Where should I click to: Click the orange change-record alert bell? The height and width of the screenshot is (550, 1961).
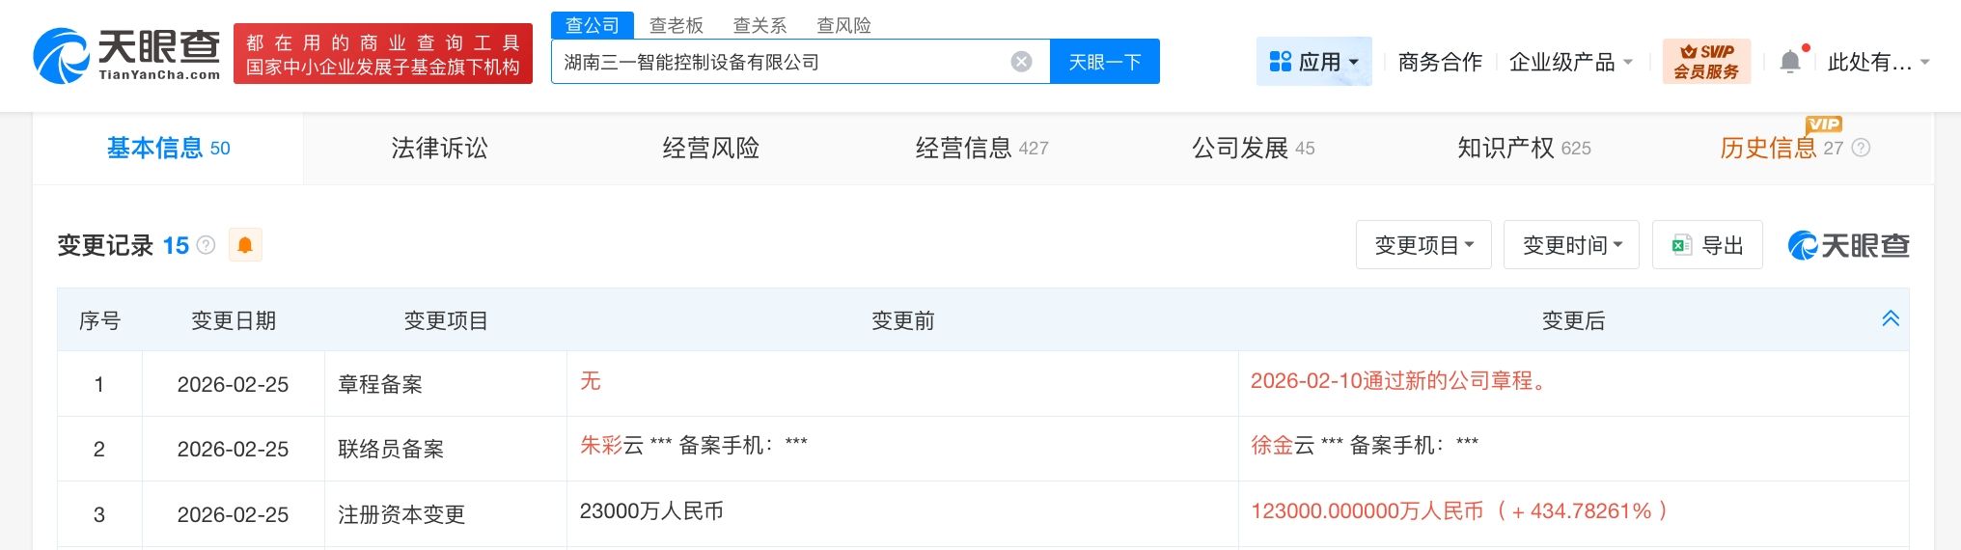click(x=245, y=245)
